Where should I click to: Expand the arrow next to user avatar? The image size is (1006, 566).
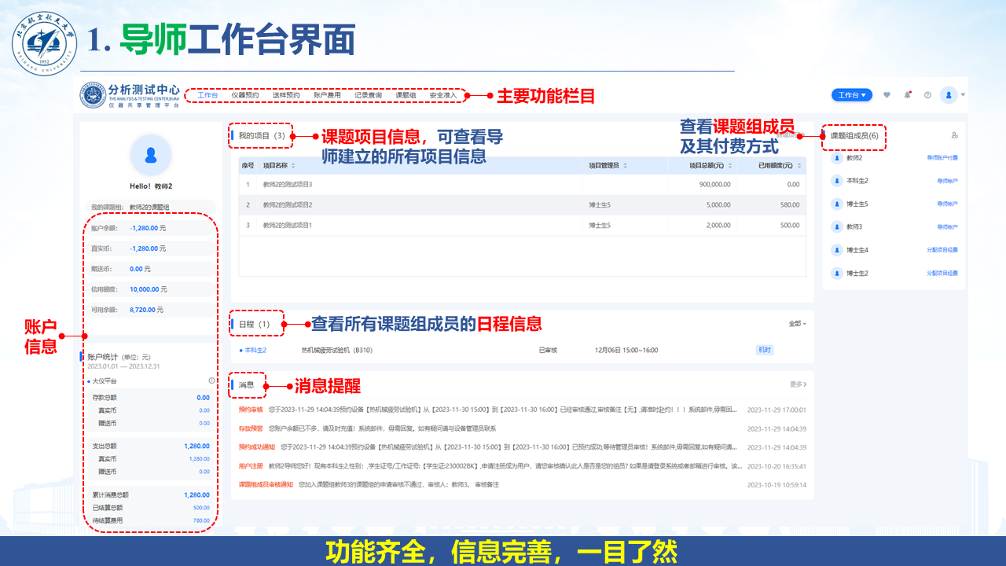coord(963,95)
